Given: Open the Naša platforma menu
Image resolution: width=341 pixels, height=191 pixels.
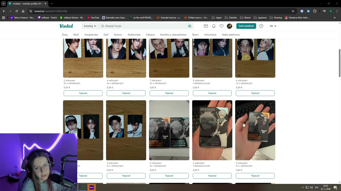Looking at the screenshot, I should pyautogui.click(x=231, y=35).
